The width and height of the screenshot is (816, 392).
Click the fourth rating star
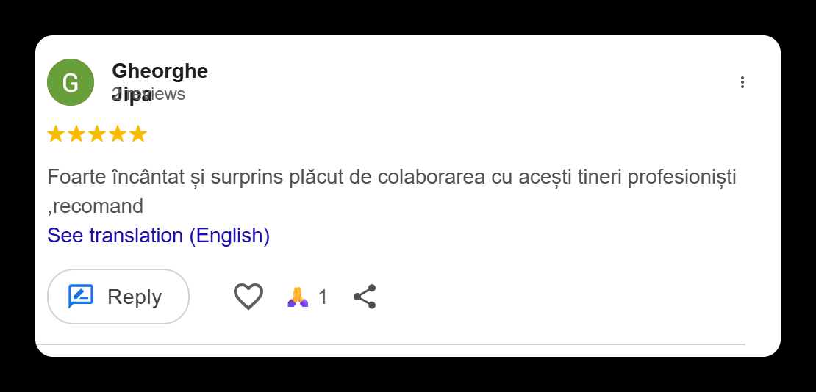coord(118,134)
